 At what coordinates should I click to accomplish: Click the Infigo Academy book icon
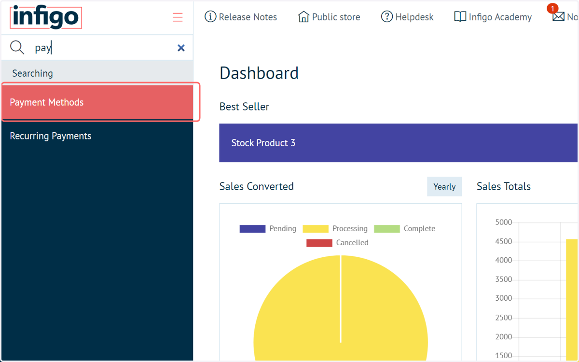tap(460, 17)
